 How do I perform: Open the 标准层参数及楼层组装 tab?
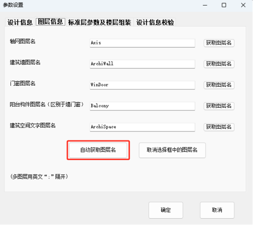click(100, 22)
